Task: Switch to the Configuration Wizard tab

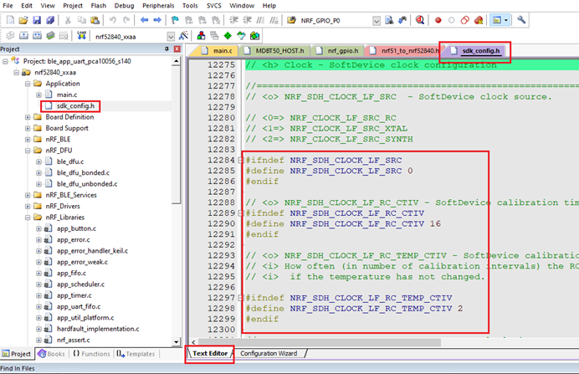Action: click(x=269, y=353)
